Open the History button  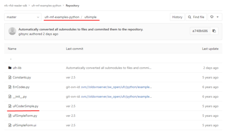(177, 17)
